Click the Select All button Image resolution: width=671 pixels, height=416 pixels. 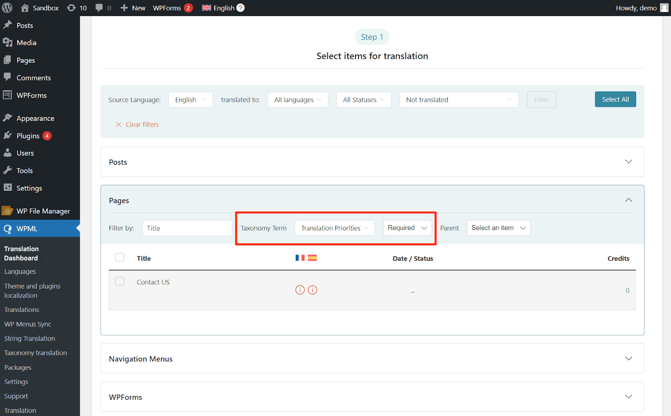click(x=615, y=99)
